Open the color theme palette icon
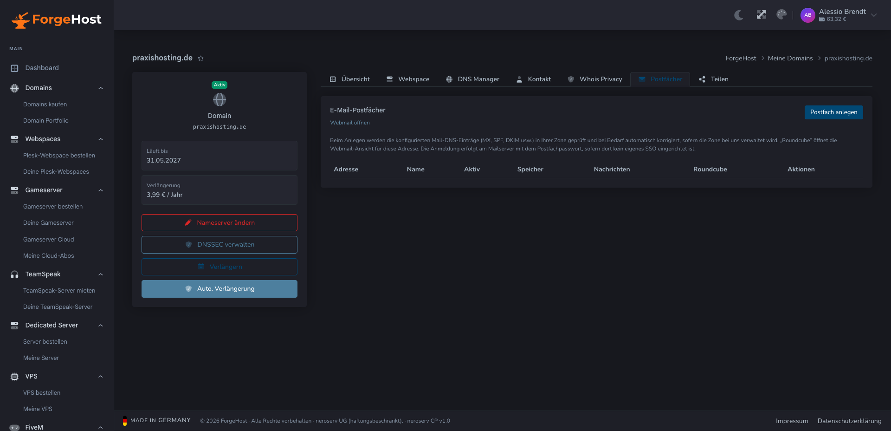 click(x=781, y=15)
